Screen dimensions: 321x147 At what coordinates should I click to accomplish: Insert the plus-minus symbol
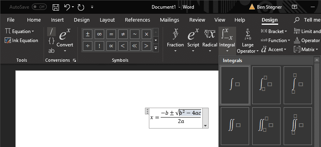(x=88, y=34)
